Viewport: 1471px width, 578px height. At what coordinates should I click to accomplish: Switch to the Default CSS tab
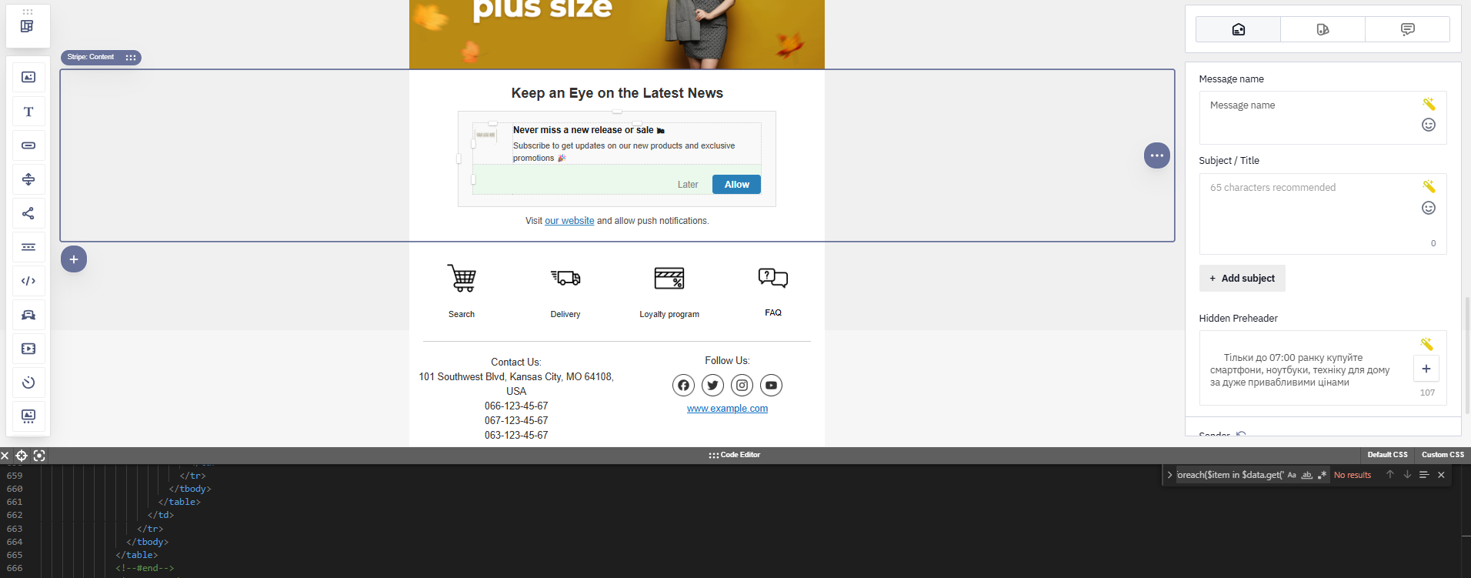(x=1387, y=455)
